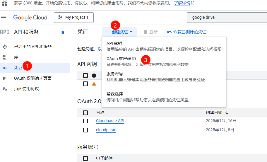Open the My Project 1 project selector
This screenshot has width=267, height=162.
coord(74,18)
